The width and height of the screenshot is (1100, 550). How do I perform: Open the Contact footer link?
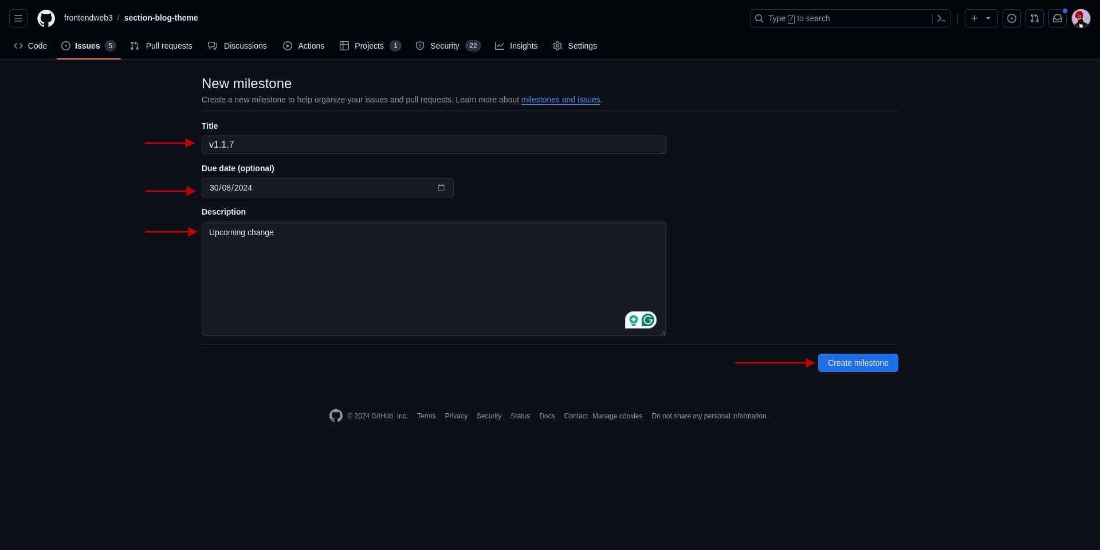[x=576, y=416]
